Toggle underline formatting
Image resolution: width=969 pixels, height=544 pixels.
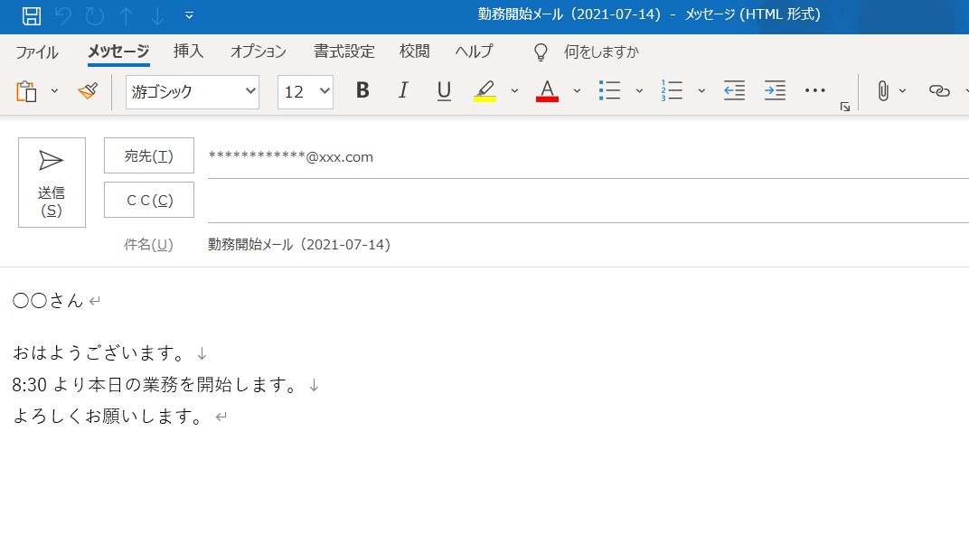[x=444, y=90]
